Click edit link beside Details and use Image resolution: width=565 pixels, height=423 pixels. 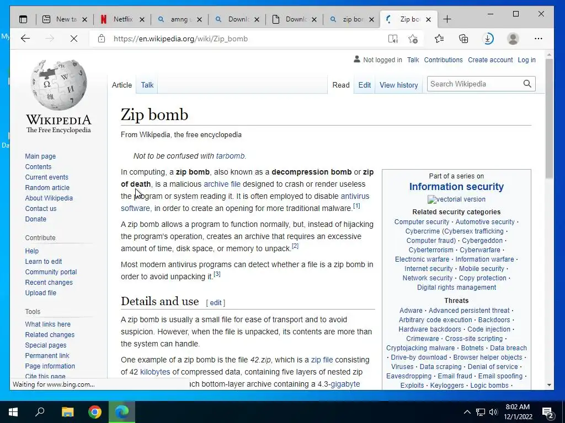click(x=216, y=302)
